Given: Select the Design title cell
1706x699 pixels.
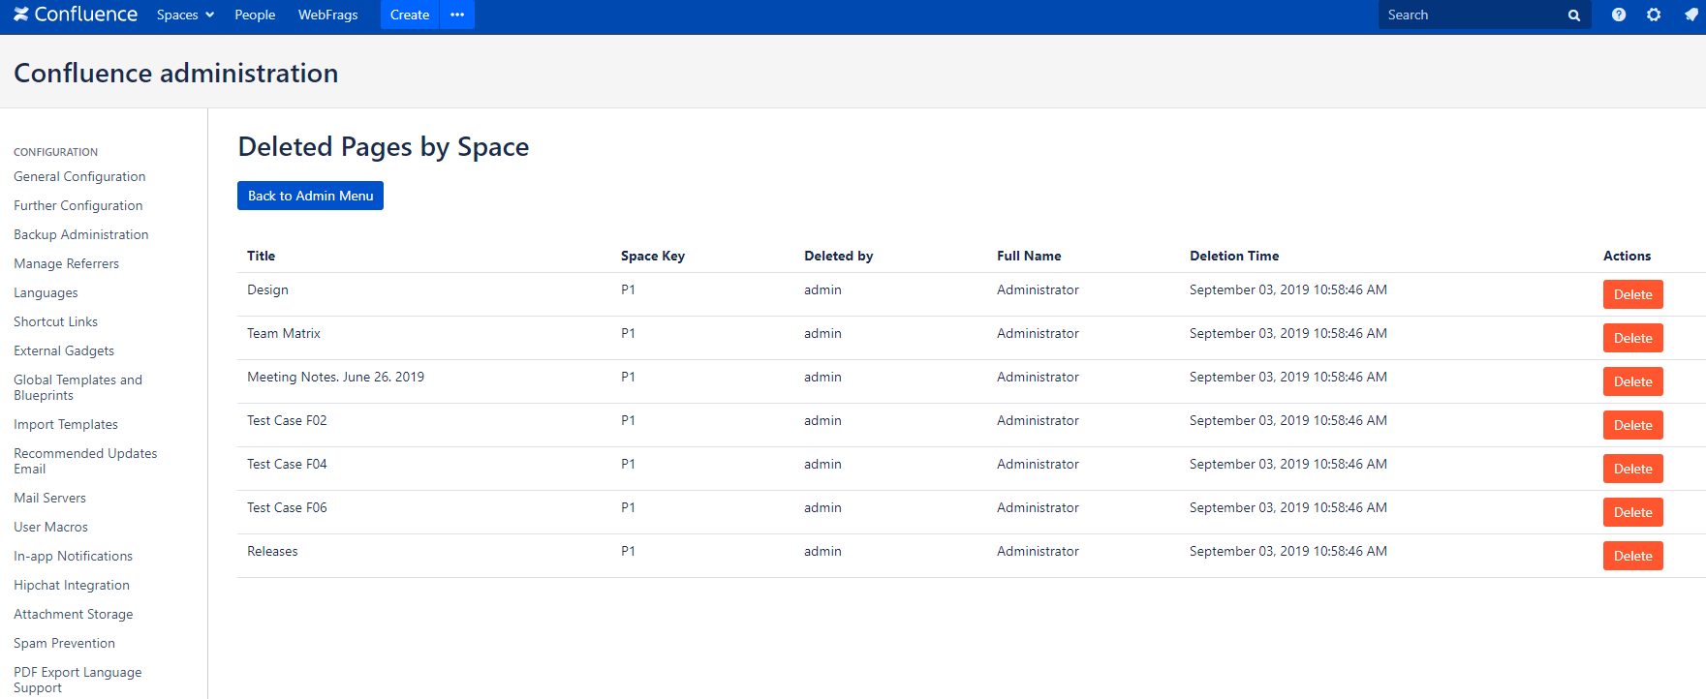Looking at the screenshot, I should 267,289.
